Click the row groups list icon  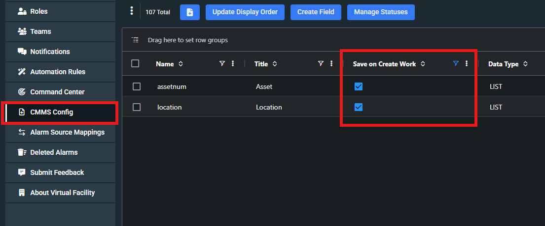[x=135, y=40]
